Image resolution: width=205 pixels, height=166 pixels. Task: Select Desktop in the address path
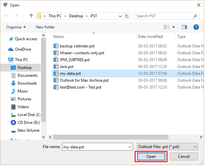tap(76, 16)
